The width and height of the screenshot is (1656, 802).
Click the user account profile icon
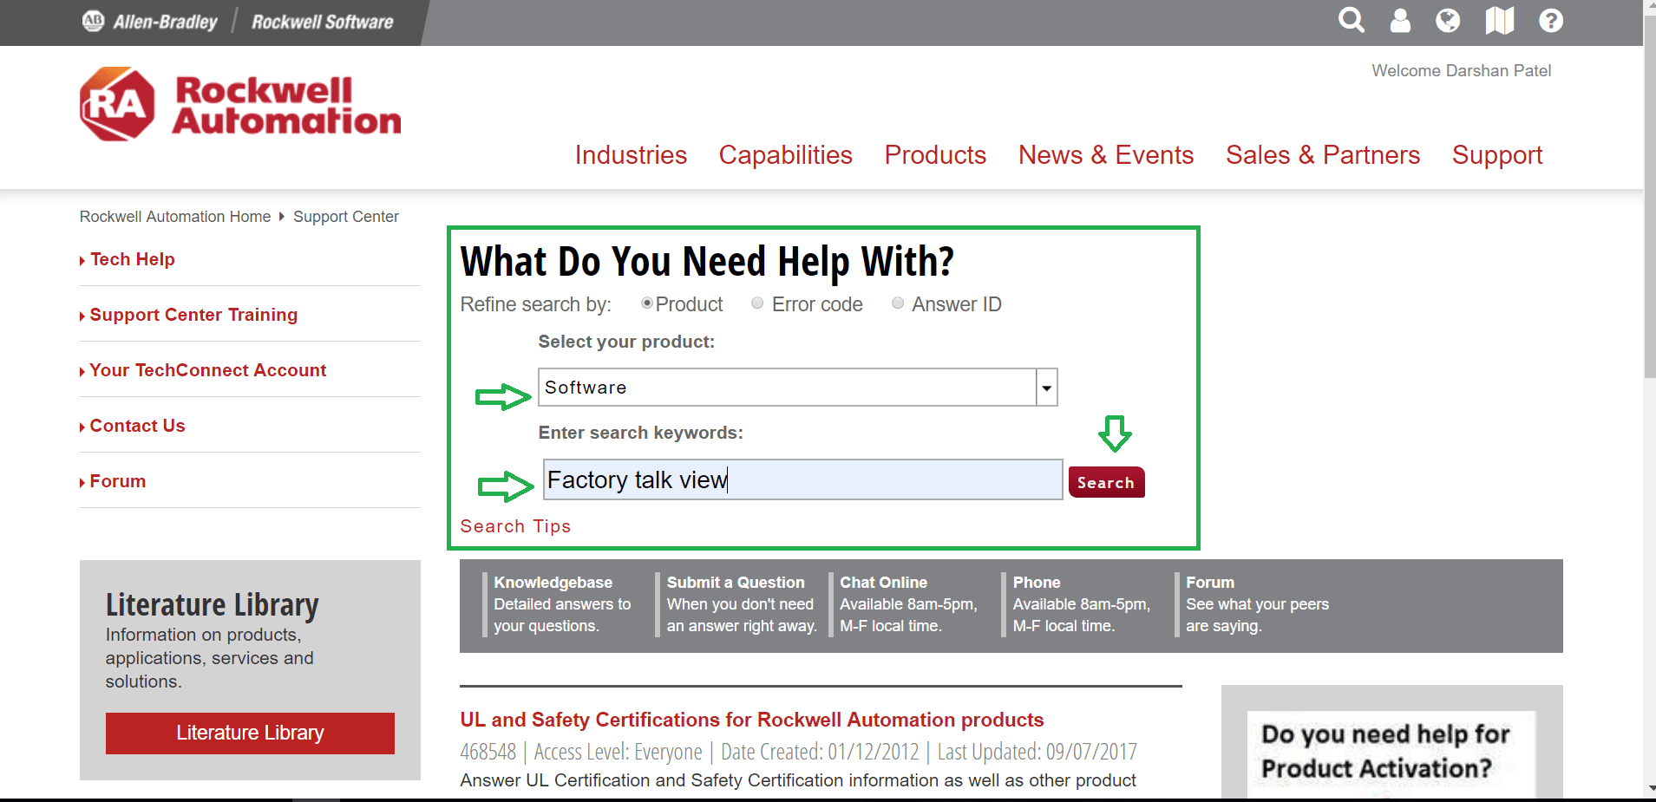tap(1400, 20)
